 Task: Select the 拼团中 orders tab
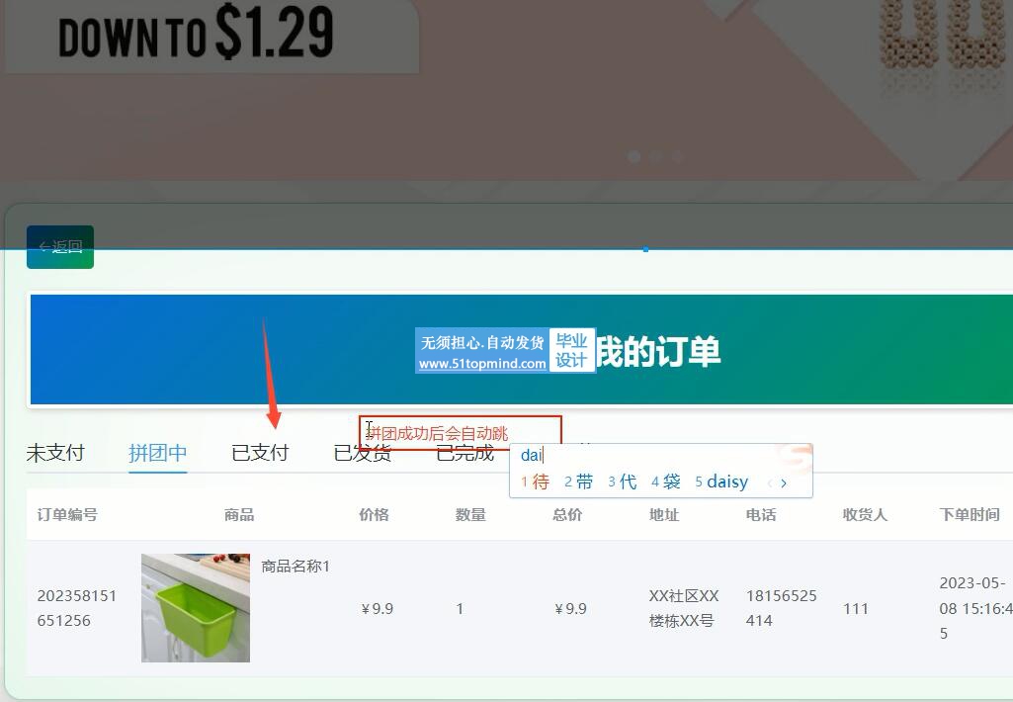coord(158,453)
